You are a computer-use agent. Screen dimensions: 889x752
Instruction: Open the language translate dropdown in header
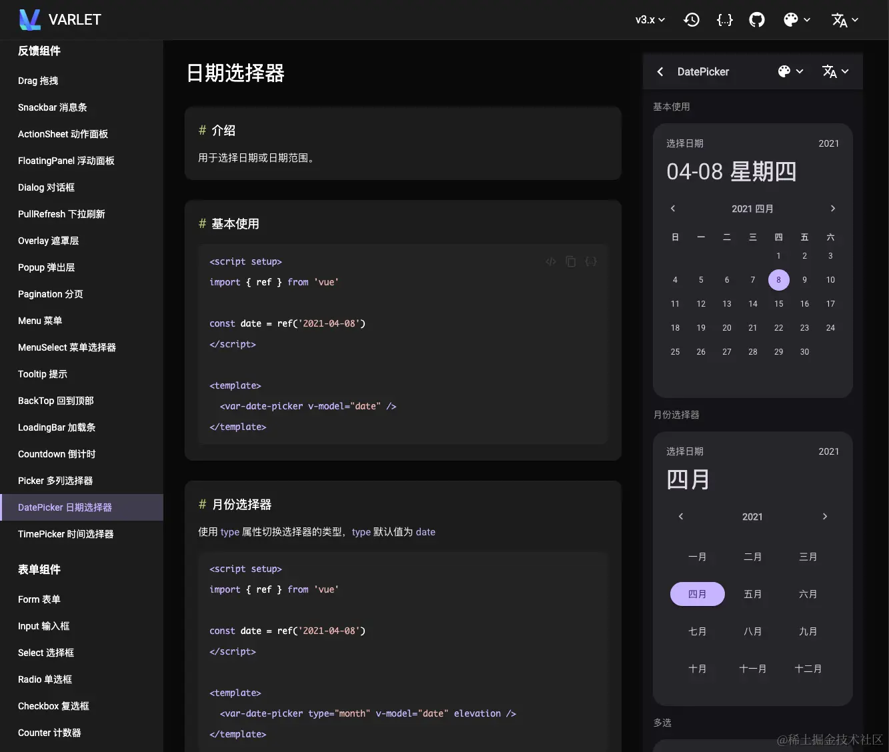845,20
